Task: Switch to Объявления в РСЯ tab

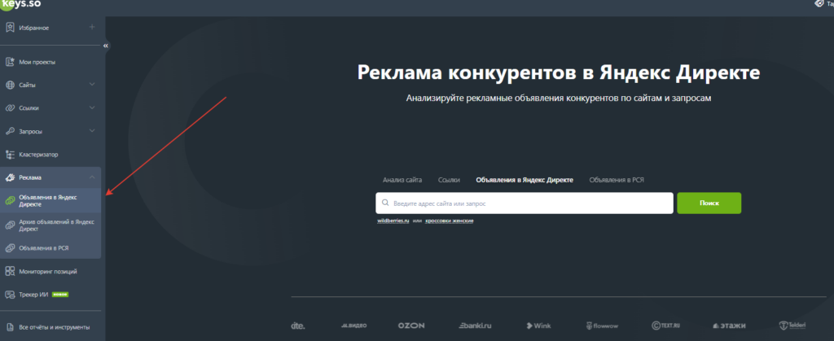Action: tap(617, 180)
